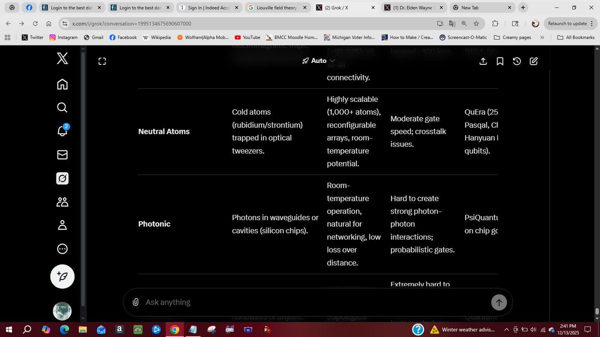Image resolution: width=600 pixels, height=337 pixels.
Task: Click the X logo in the sidebar
Action: point(62,59)
